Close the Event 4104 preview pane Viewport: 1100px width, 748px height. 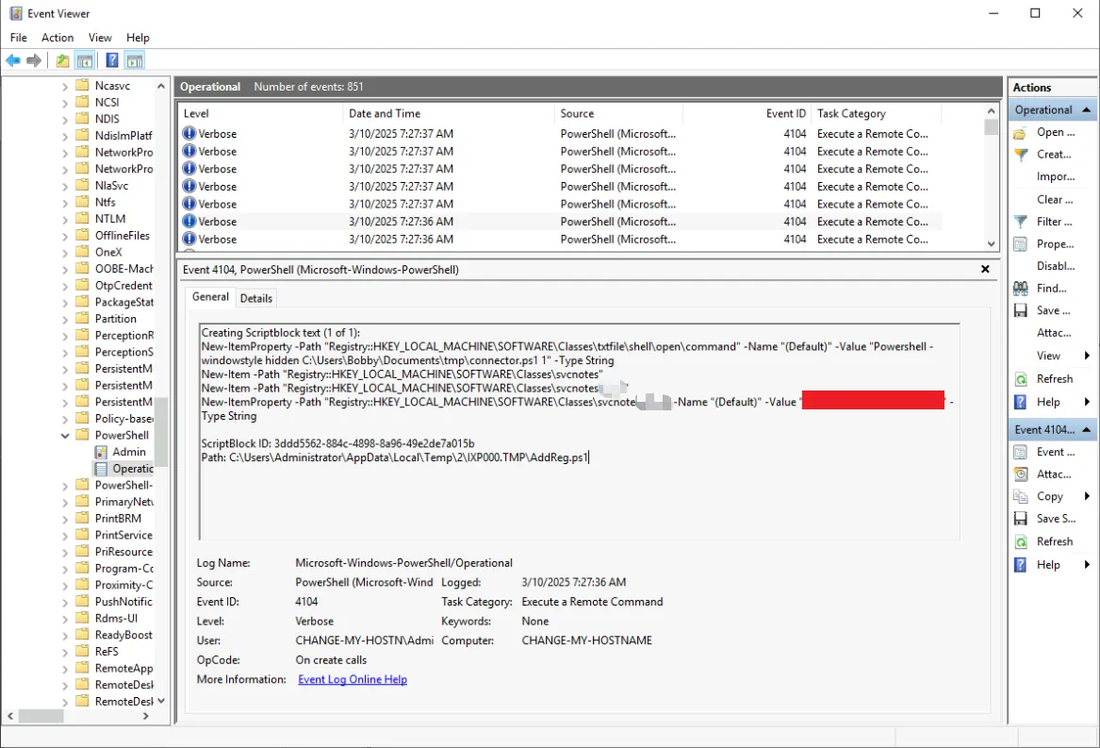point(985,270)
